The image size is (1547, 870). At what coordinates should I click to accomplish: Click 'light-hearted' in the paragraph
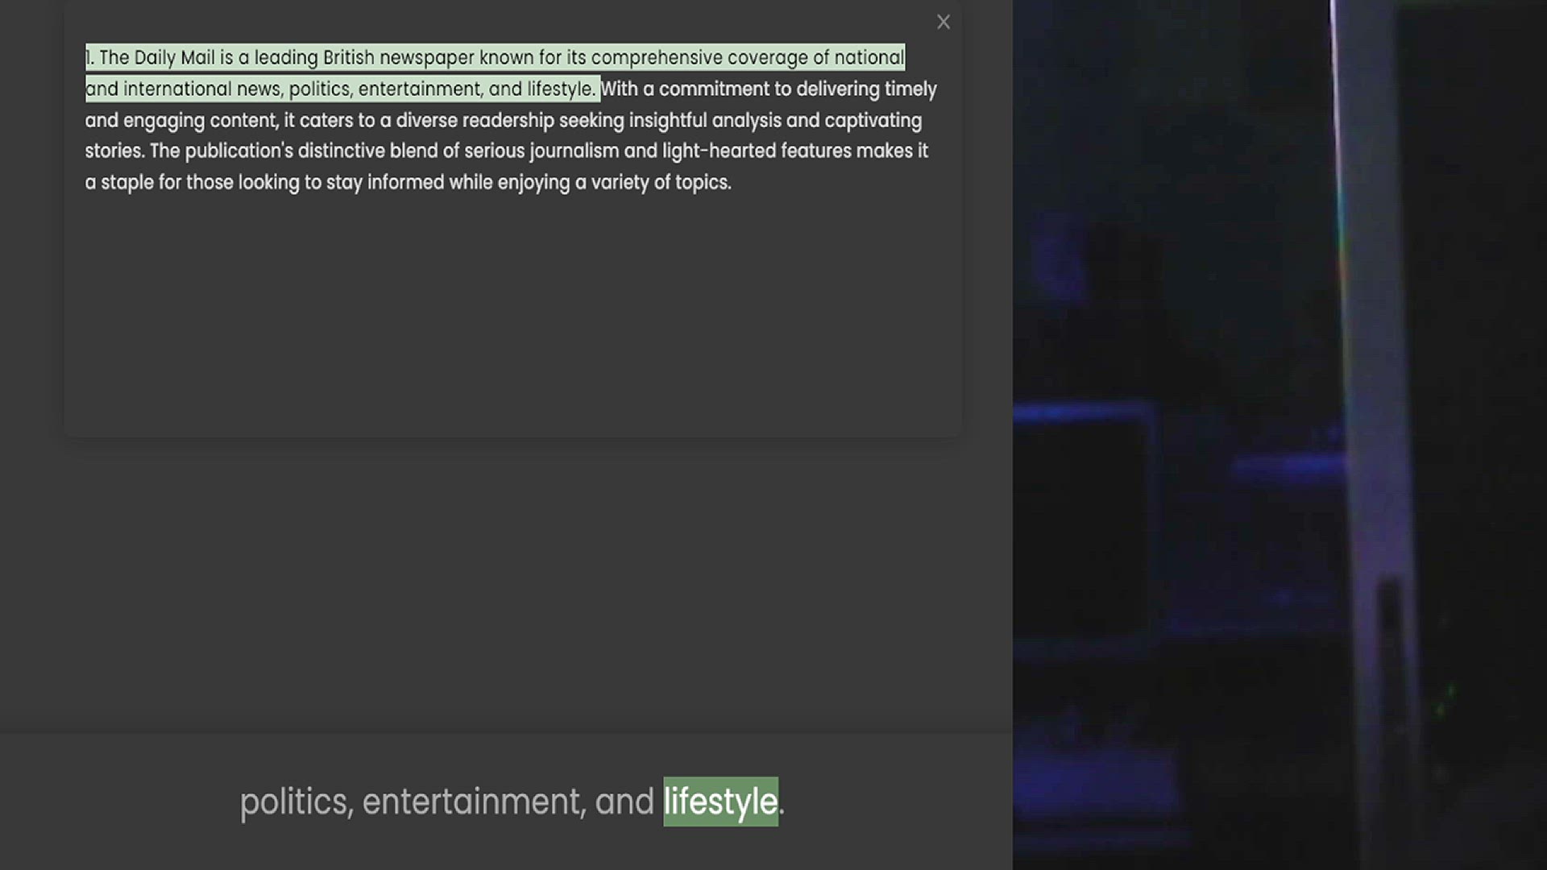[719, 151]
